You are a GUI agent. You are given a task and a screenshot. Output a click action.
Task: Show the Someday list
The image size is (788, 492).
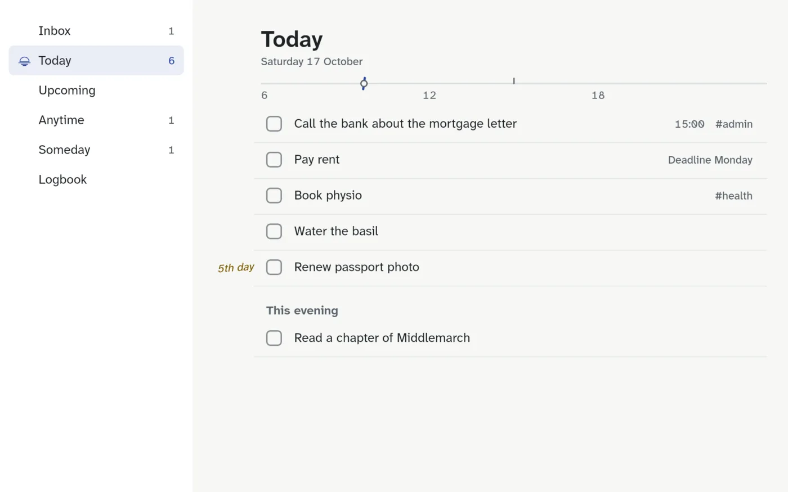(96, 150)
